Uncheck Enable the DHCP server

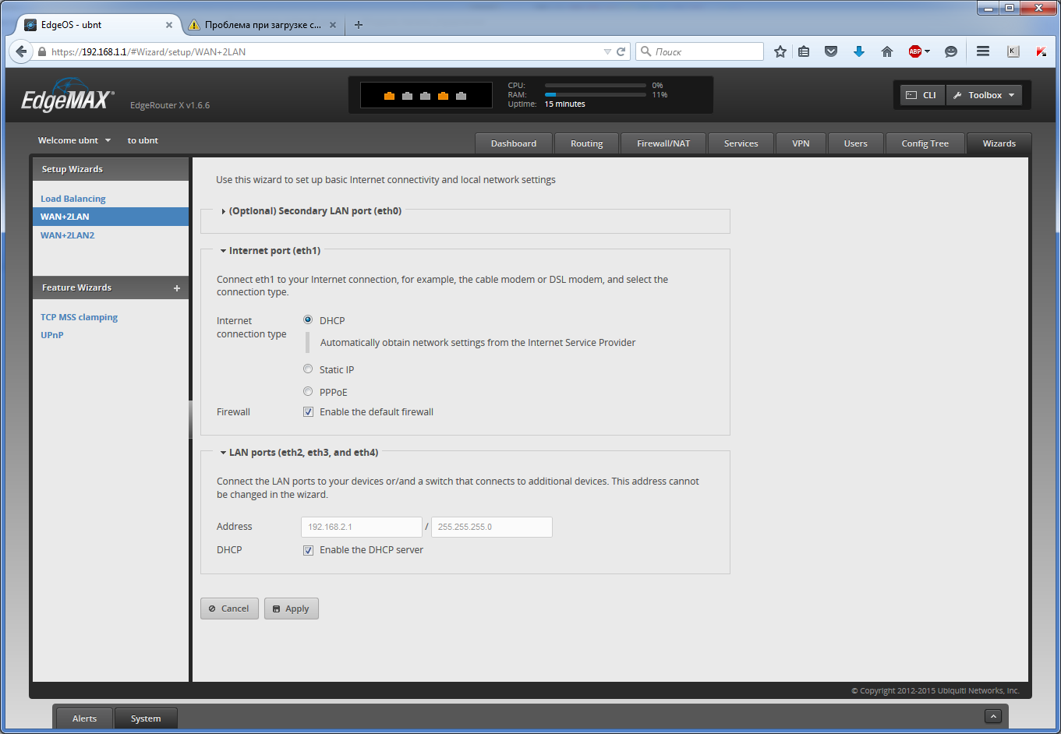pos(309,550)
